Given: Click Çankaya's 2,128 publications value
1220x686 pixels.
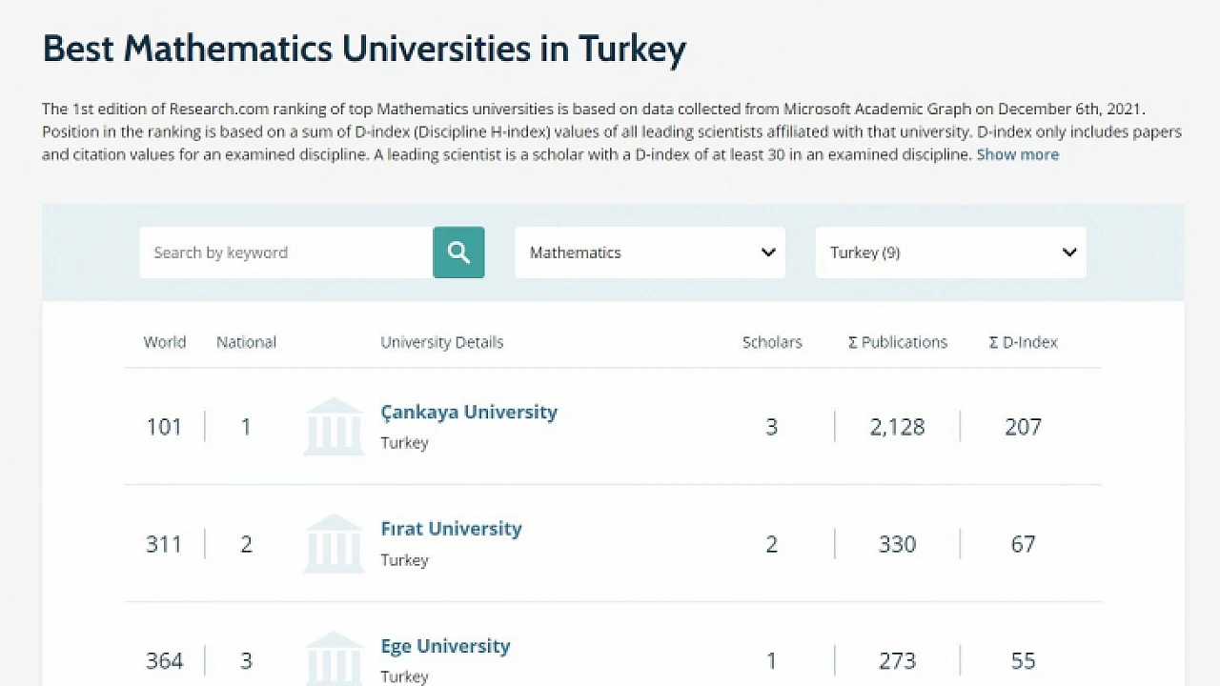Looking at the screenshot, I should (897, 427).
